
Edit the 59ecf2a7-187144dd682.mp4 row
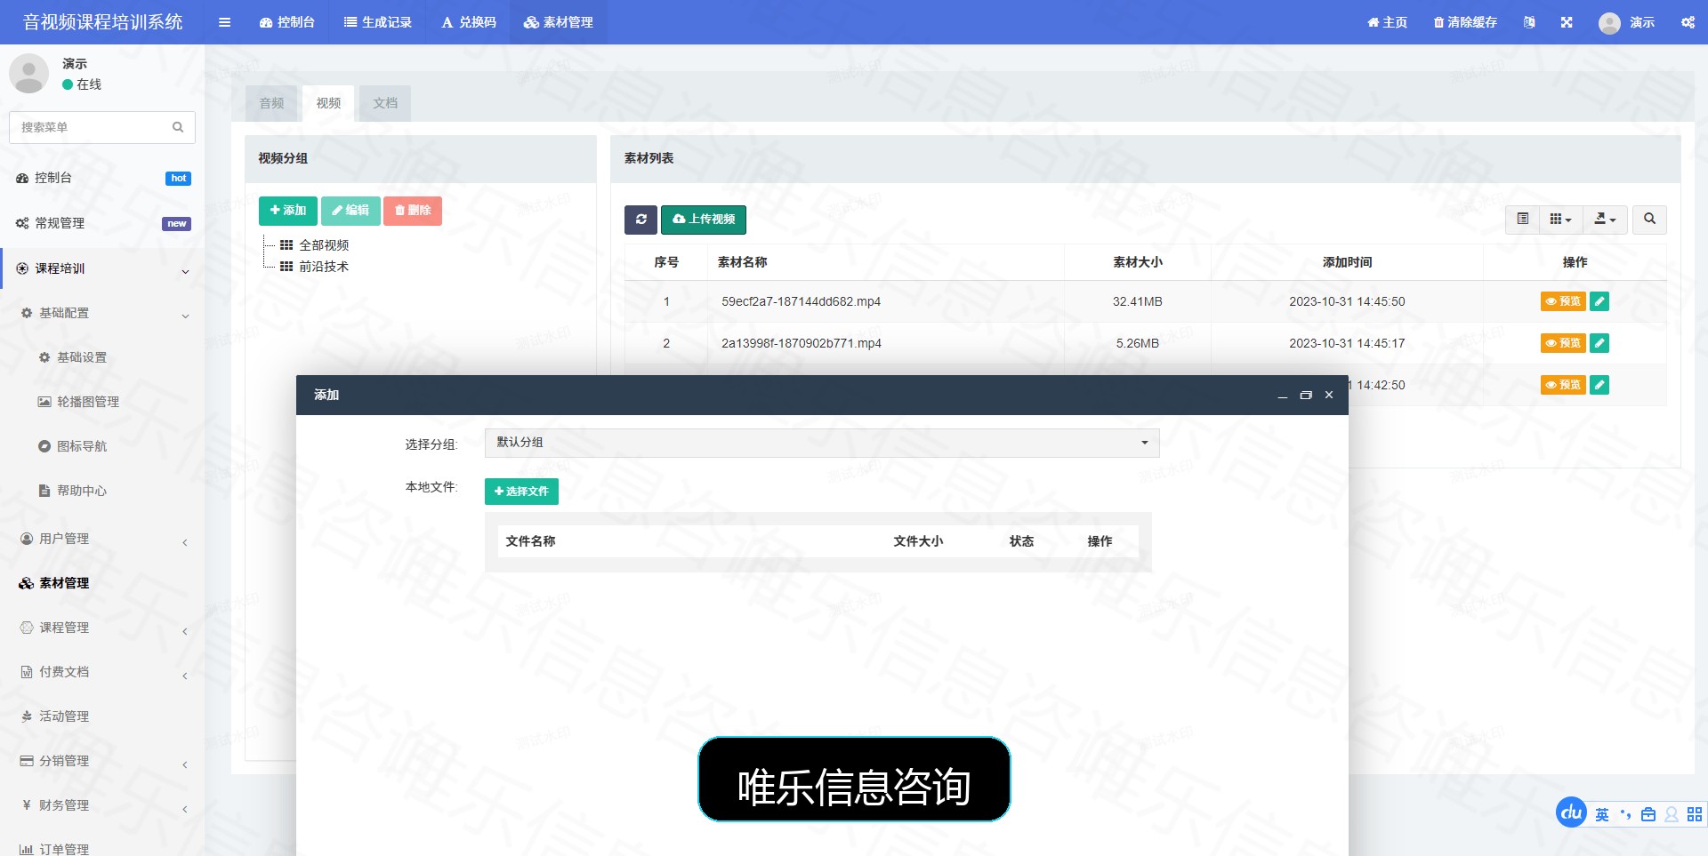[1599, 301]
